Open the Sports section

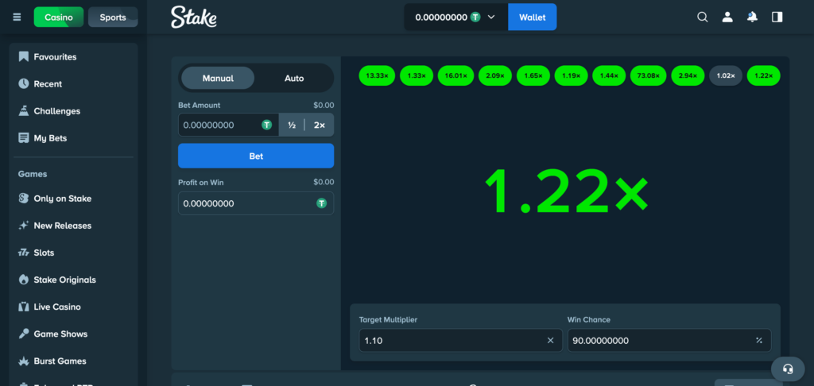pyautogui.click(x=113, y=17)
